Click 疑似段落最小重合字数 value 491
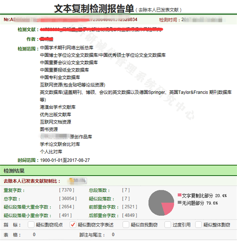This screenshot has height=241, width=237. tap(66, 215)
